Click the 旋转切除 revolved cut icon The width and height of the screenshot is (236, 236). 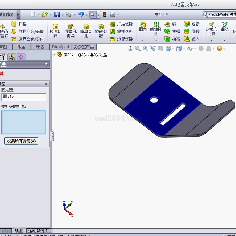point(101,31)
